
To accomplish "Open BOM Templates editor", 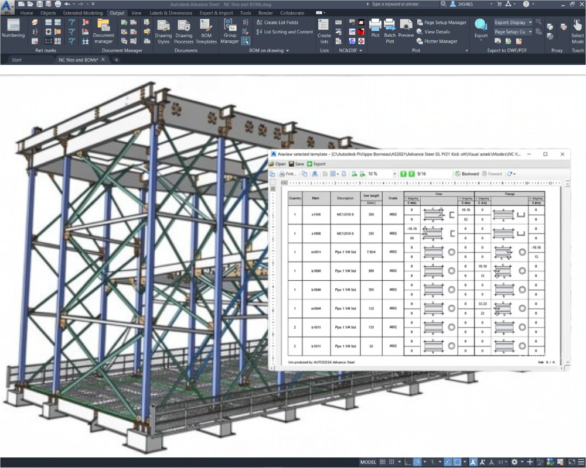I will pos(206,32).
